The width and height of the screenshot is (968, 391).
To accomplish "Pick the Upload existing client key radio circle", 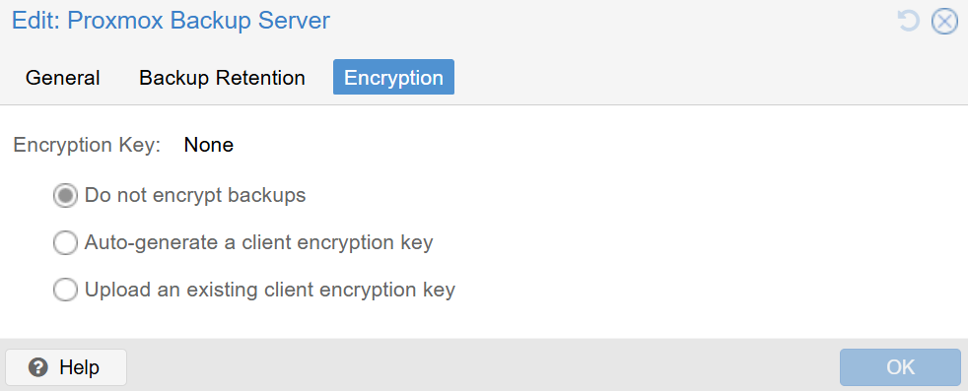I will coord(65,290).
